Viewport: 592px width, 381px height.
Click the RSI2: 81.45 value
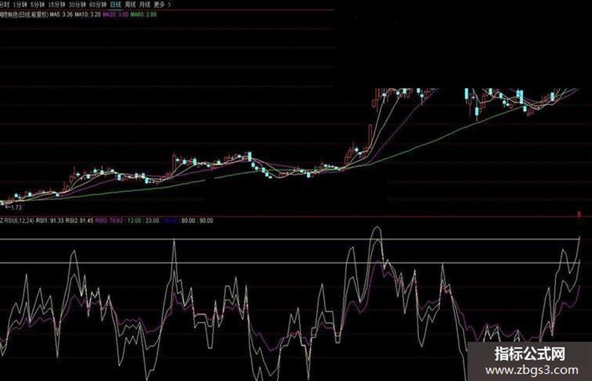(x=80, y=220)
